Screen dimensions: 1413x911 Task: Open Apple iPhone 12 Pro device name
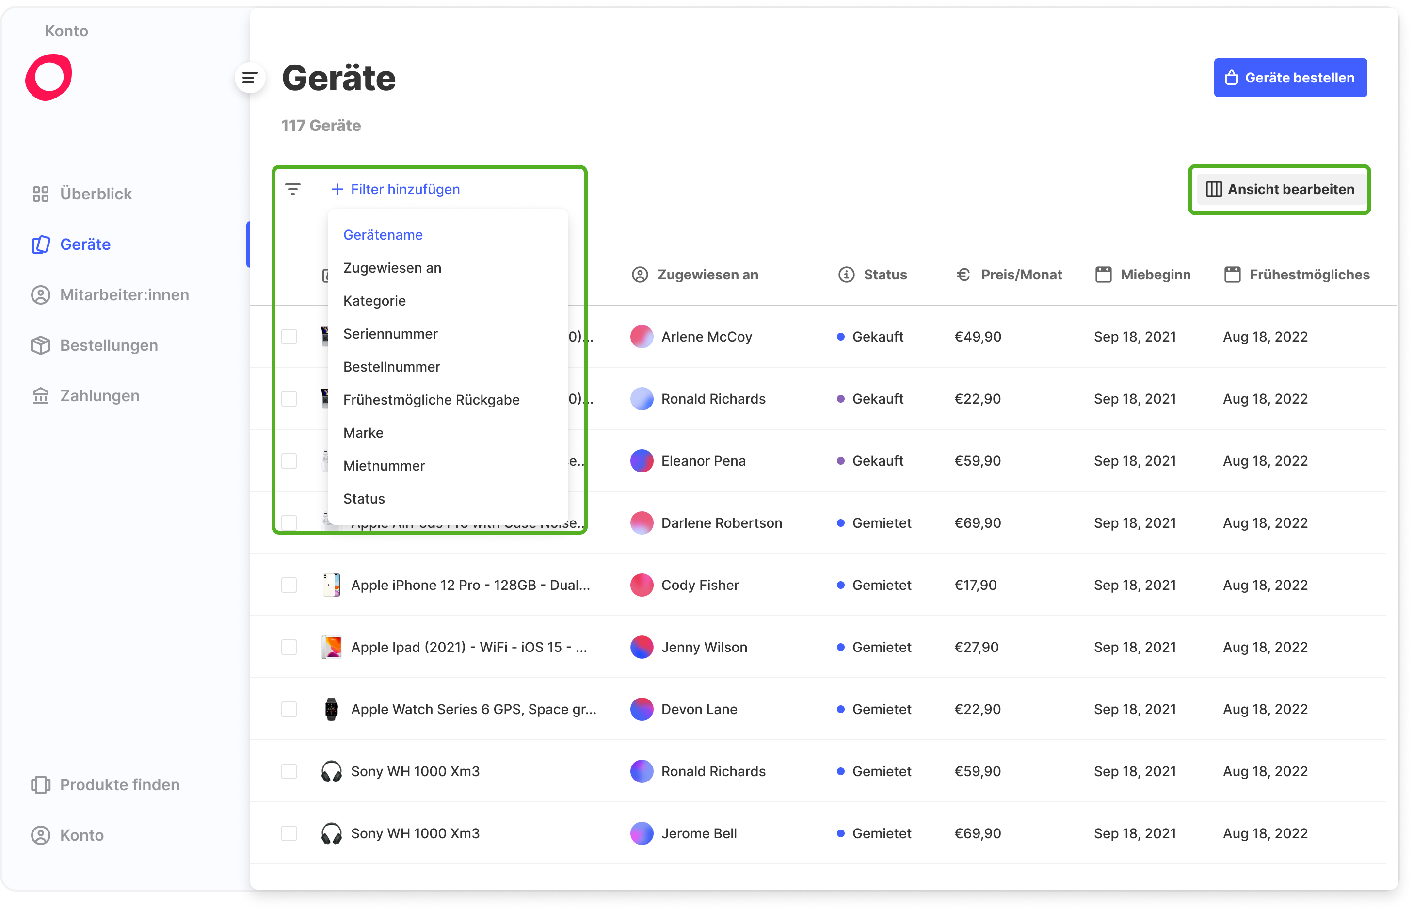[x=471, y=585]
